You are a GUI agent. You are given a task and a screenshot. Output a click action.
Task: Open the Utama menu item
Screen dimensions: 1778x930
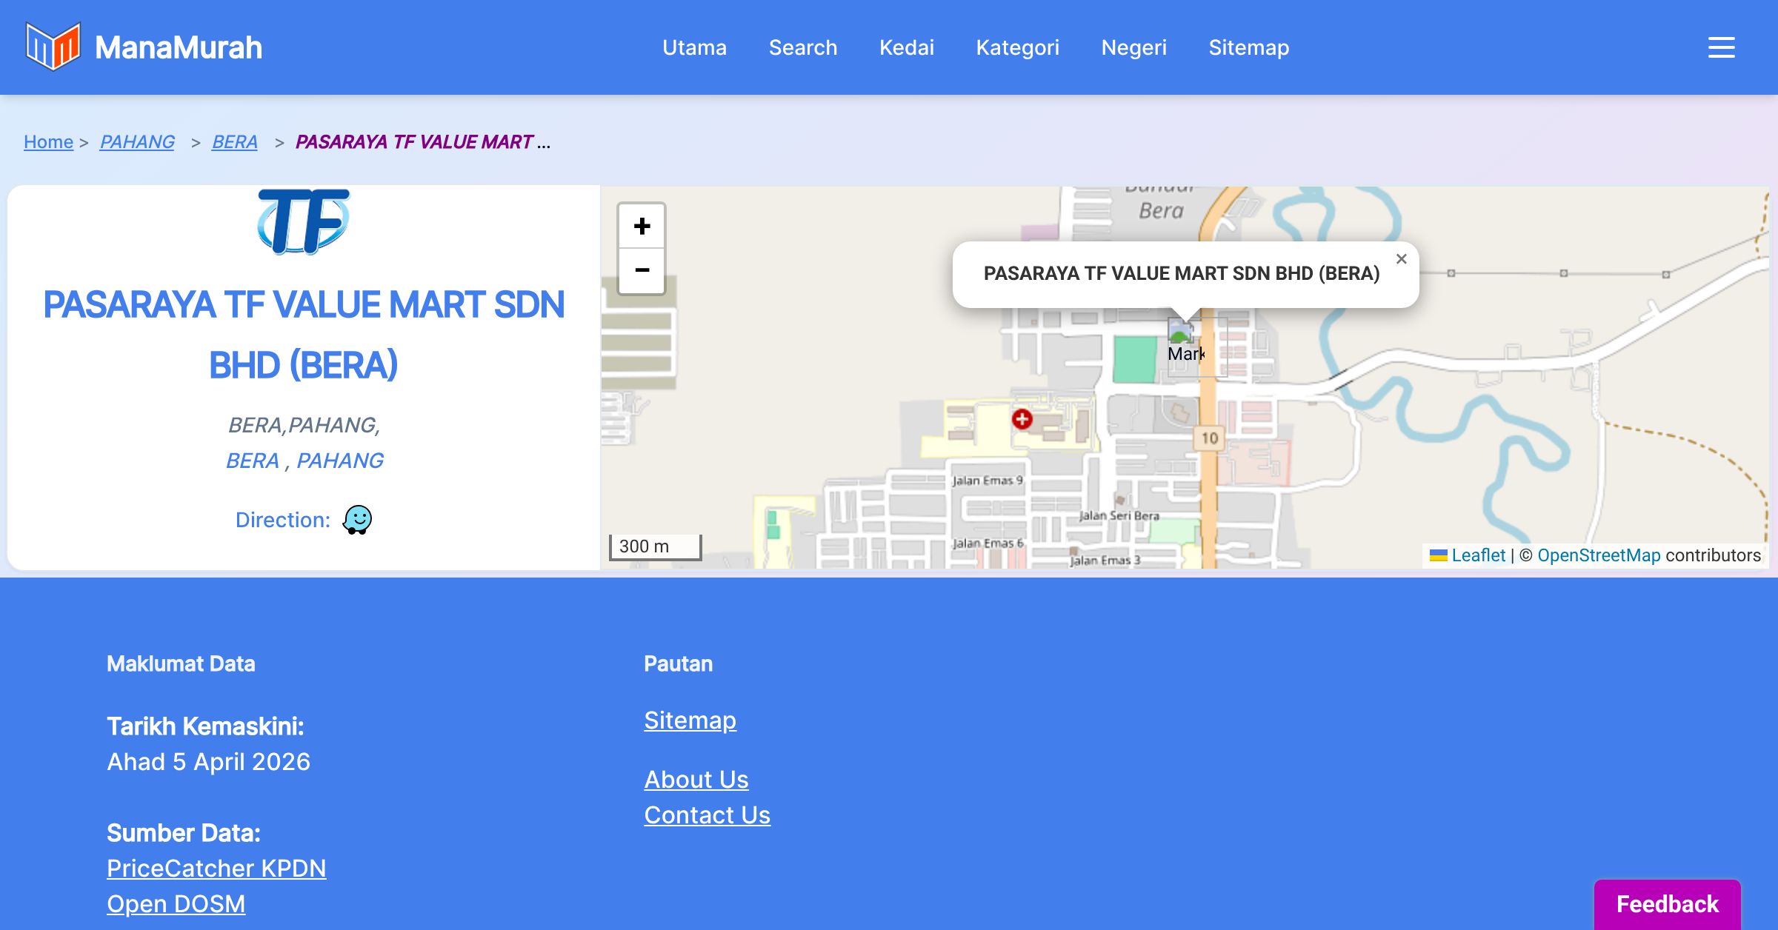[694, 47]
